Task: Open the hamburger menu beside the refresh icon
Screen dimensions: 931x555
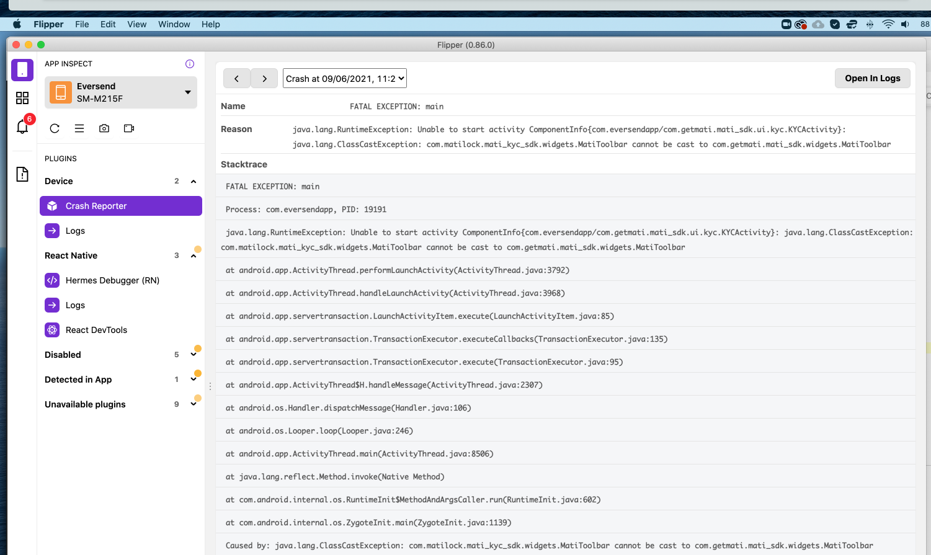Action: 79,128
